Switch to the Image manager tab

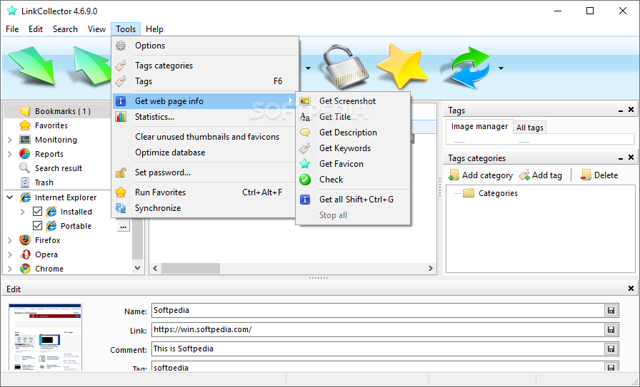click(x=479, y=126)
